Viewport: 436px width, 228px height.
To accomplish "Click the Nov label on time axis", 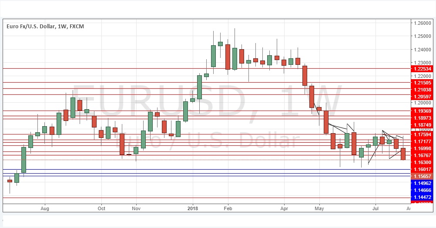I will coord(136,208).
